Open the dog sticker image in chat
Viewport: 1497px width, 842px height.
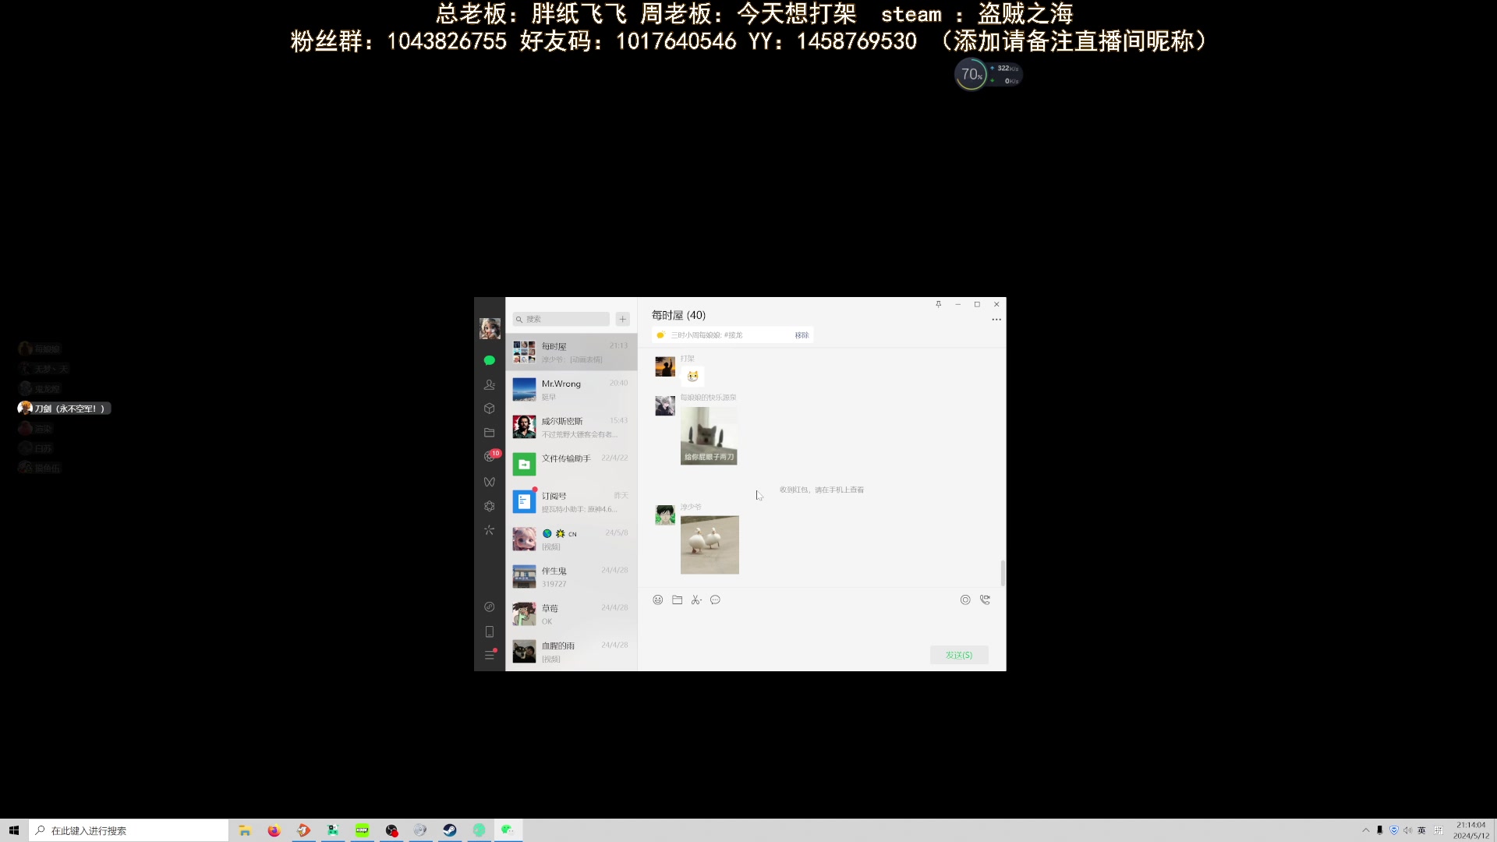(709, 436)
